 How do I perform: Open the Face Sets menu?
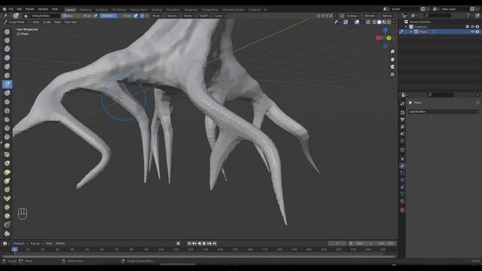click(x=71, y=22)
